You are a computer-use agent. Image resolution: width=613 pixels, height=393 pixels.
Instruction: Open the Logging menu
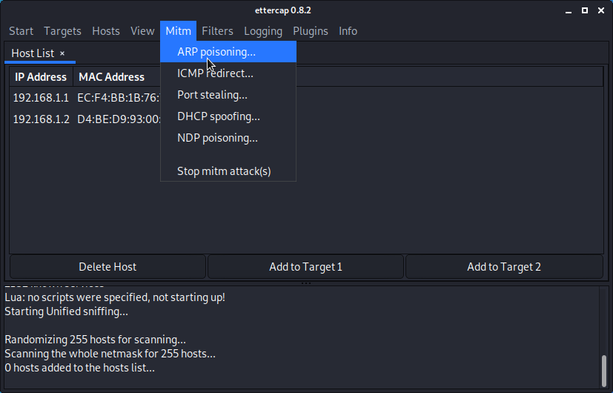pyautogui.click(x=263, y=31)
